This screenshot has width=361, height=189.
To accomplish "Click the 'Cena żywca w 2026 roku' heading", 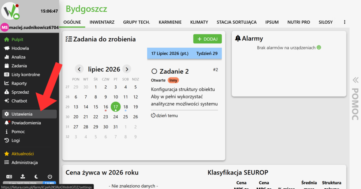I will [x=102, y=172].
